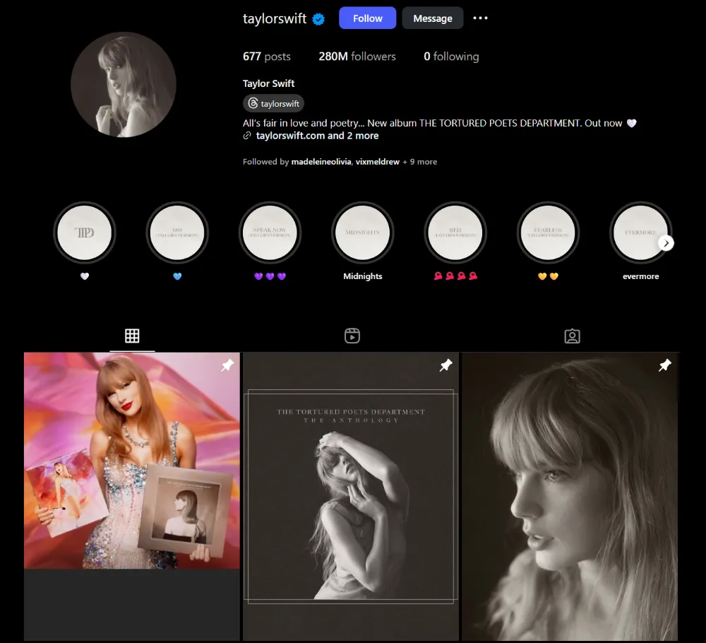Message the taylorswift account
This screenshot has height=643, width=706.
[433, 18]
